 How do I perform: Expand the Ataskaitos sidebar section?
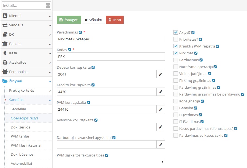(26, 62)
